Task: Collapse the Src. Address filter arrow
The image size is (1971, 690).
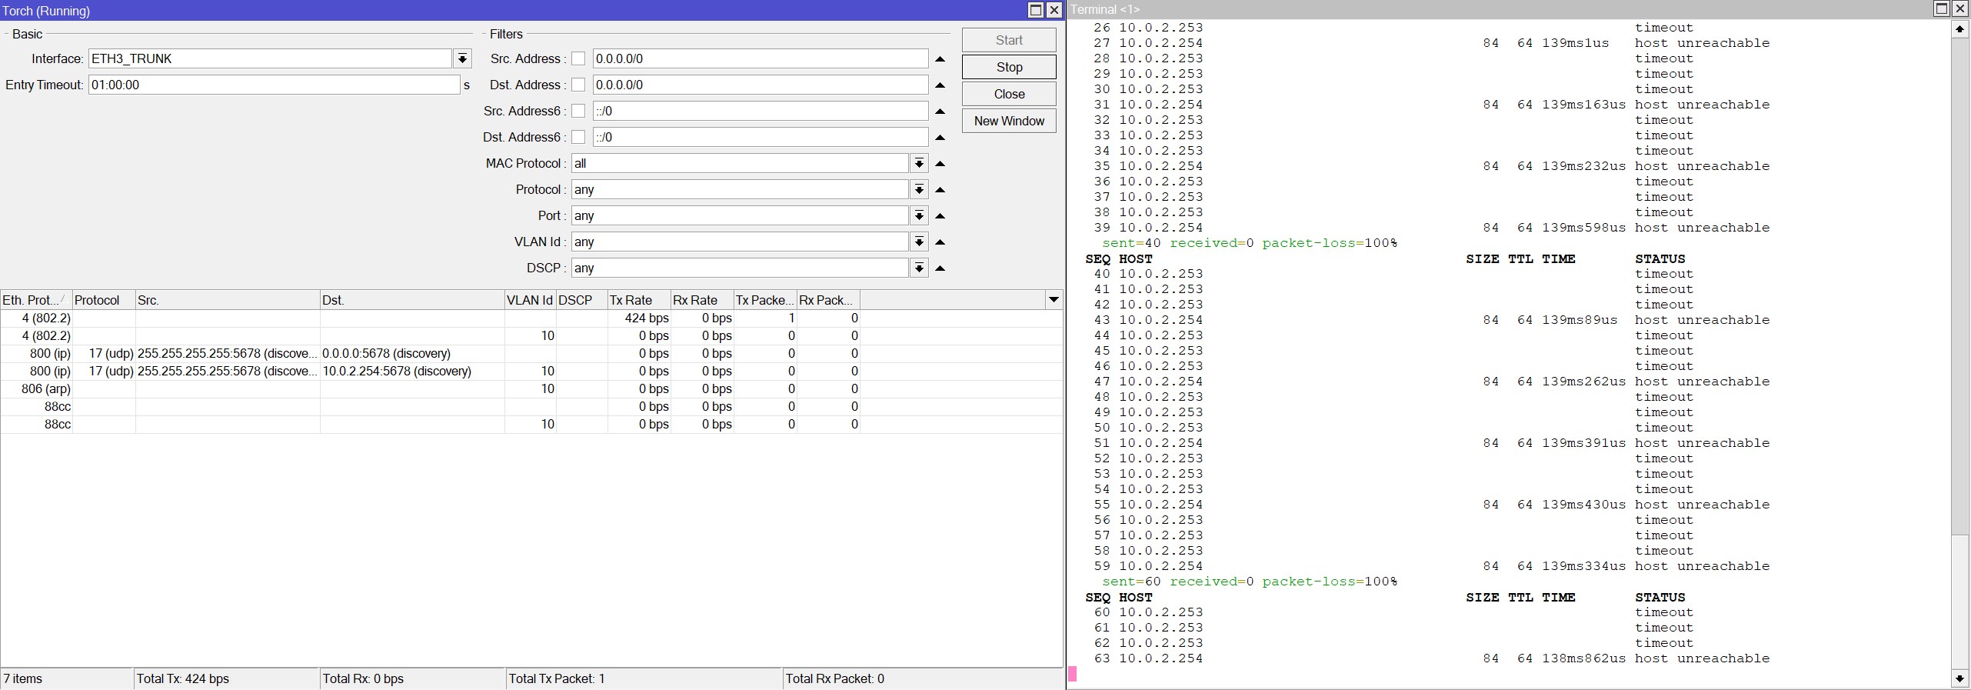Action: pyautogui.click(x=940, y=59)
